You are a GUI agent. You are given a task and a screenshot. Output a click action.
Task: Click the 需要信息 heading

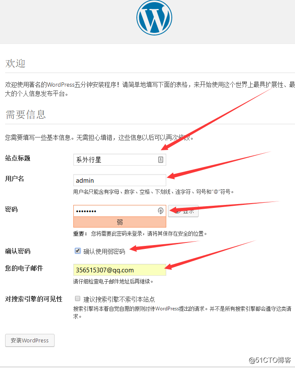[x=26, y=114]
